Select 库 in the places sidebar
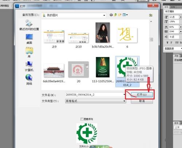182x148 pixels. pyautogui.click(x=29, y=52)
